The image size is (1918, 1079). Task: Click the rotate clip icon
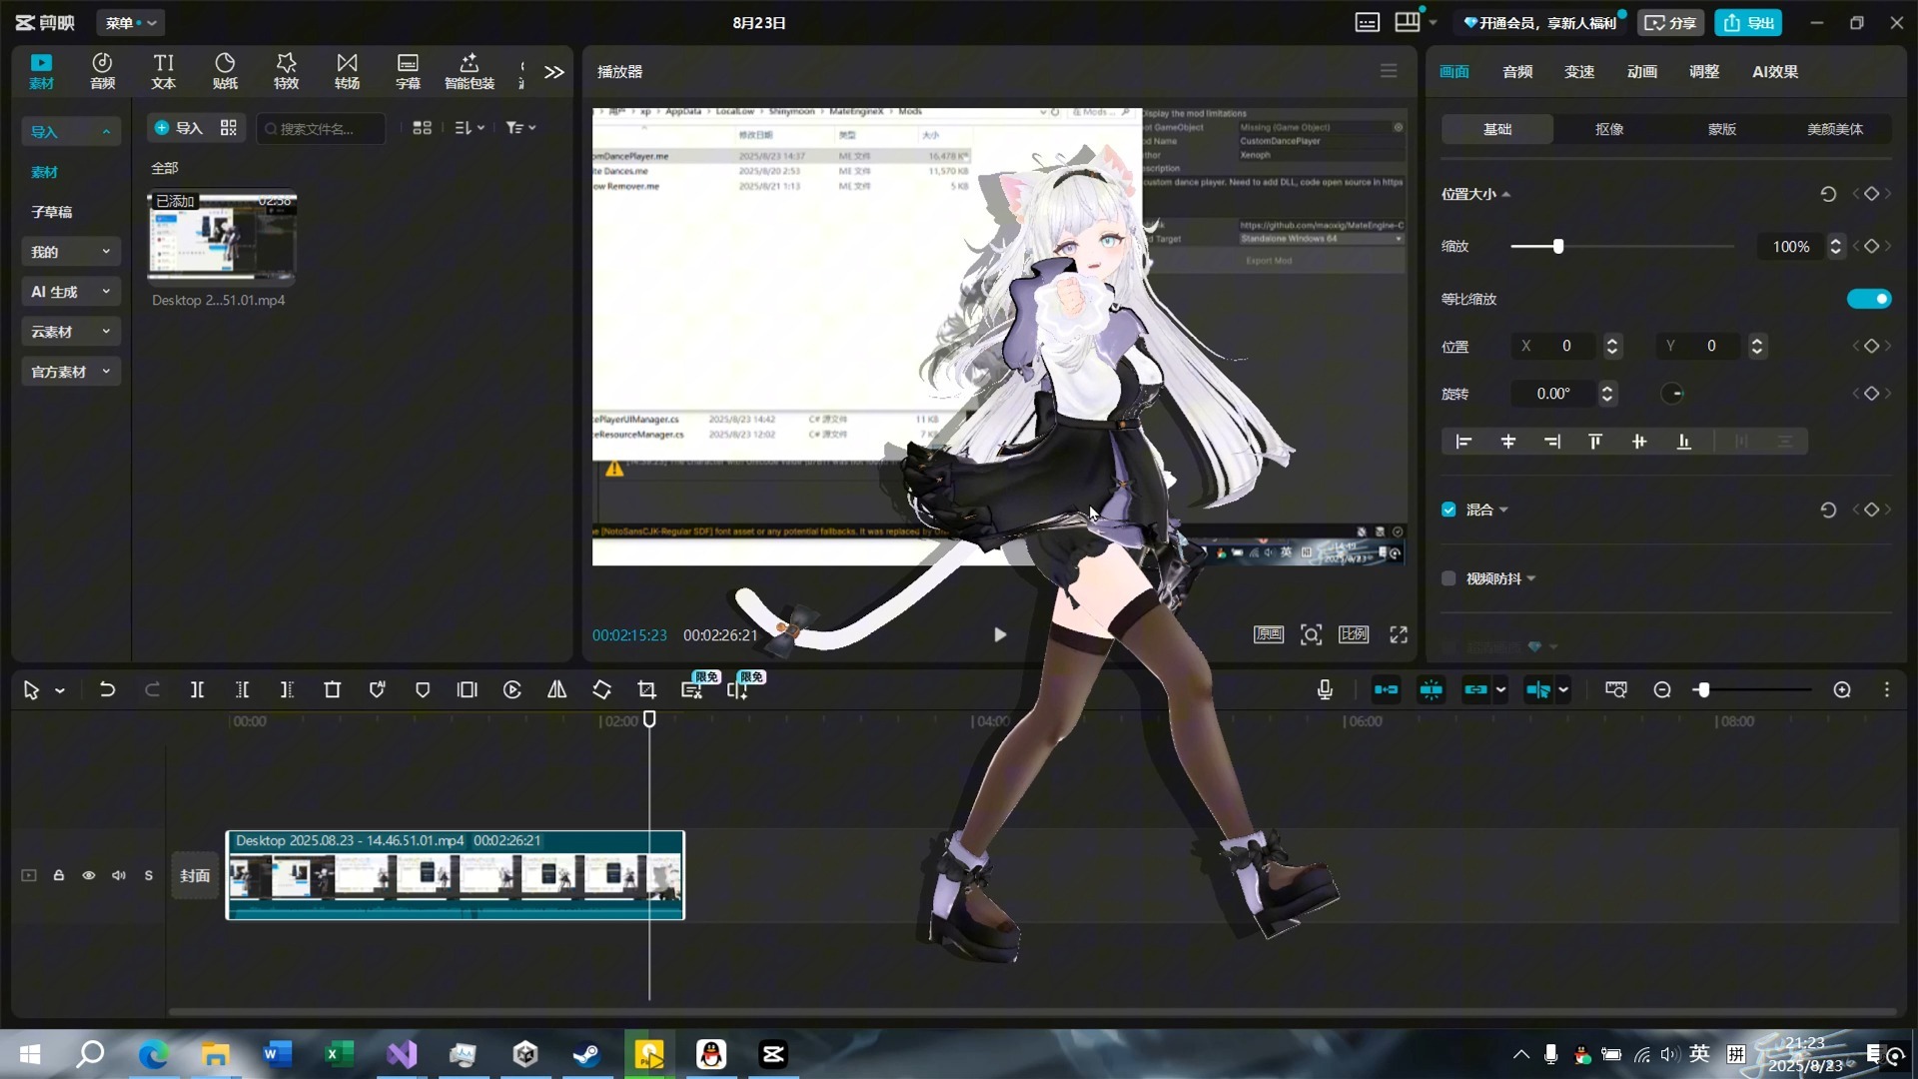click(x=601, y=689)
